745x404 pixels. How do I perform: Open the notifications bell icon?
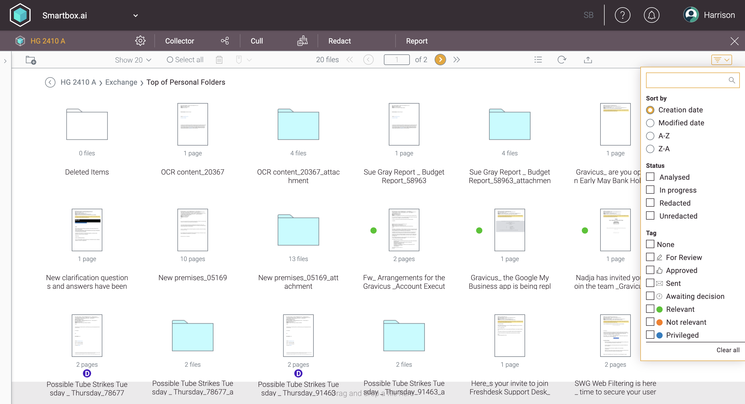coord(651,15)
